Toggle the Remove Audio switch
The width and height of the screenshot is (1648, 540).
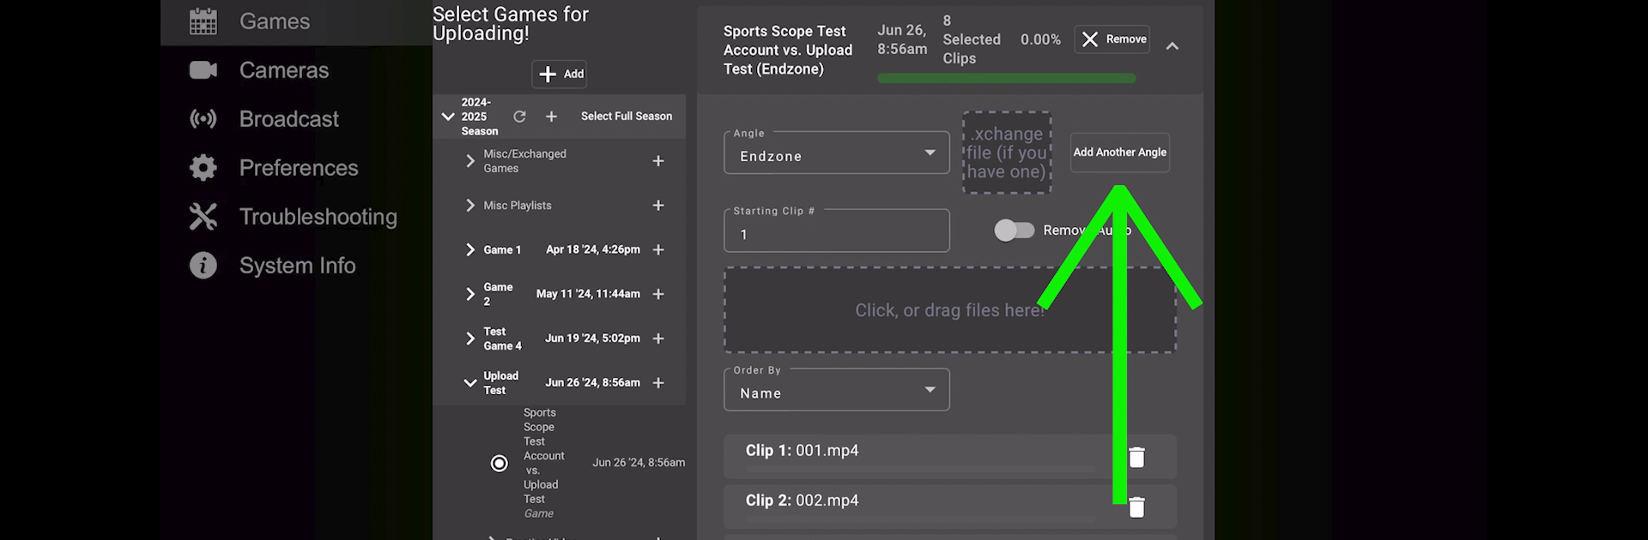1014,231
